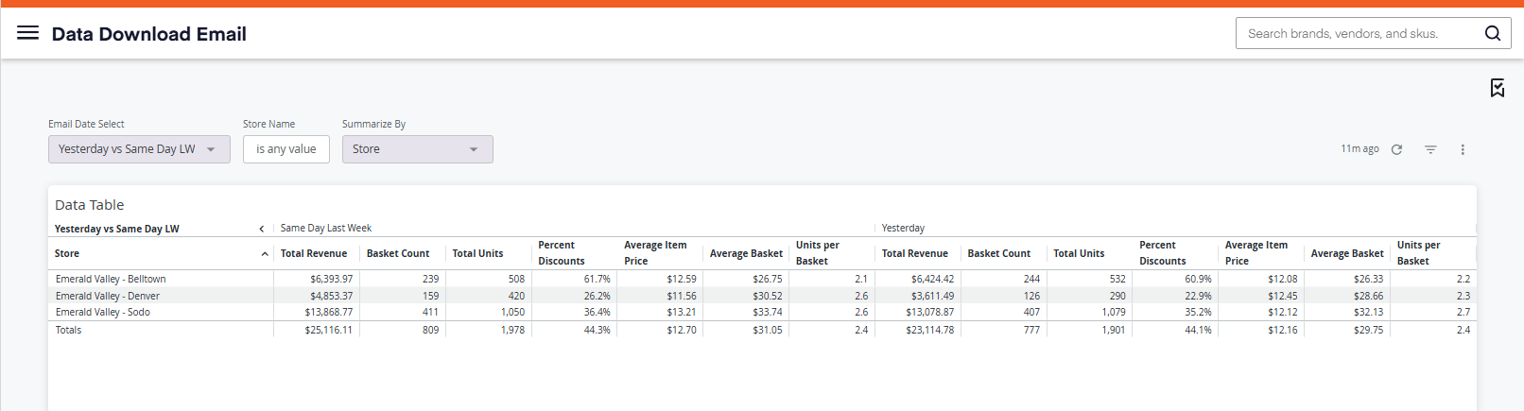Click Yesterday Average Basket column header
1524x411 pixels.
pos(1346,253)
